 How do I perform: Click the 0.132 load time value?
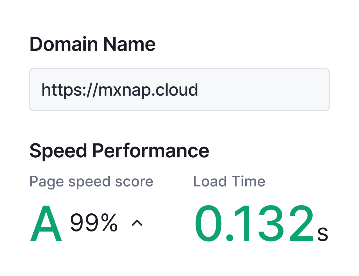254,224
